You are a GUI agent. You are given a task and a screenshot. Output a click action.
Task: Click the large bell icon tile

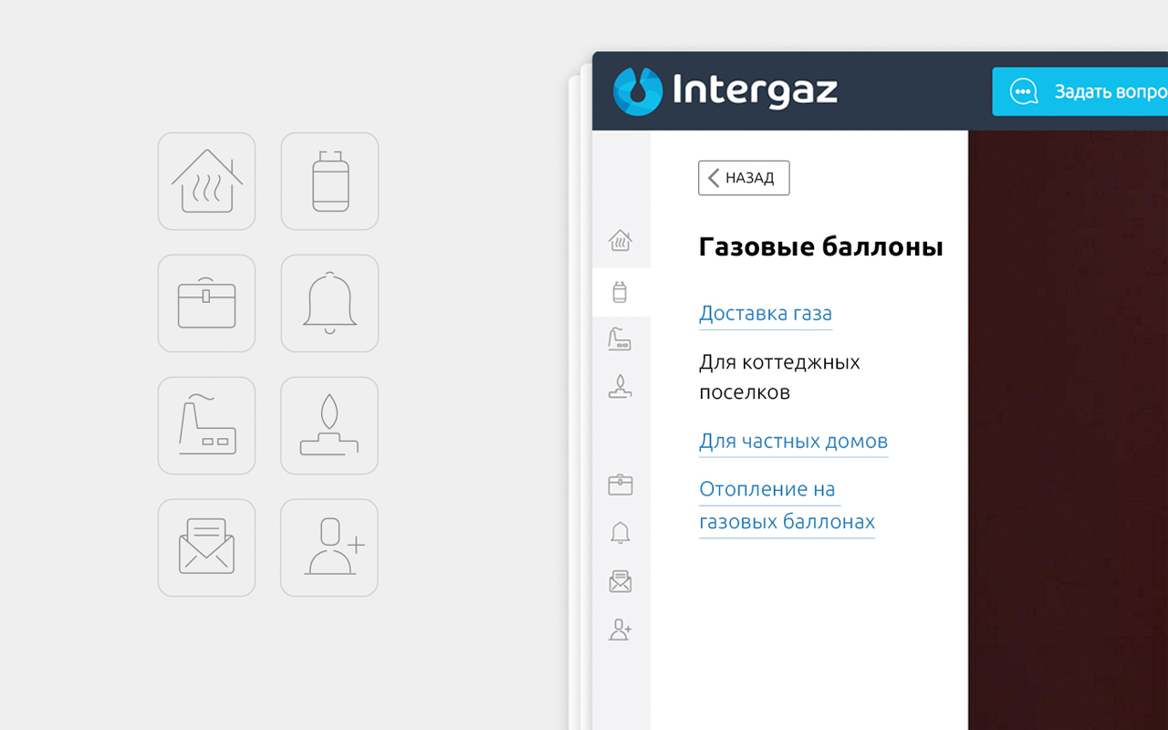click(329, 303)
